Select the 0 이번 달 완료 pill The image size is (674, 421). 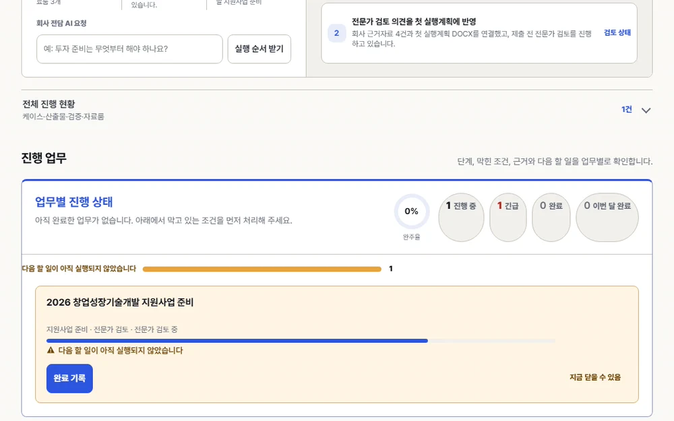click(607, 217)
